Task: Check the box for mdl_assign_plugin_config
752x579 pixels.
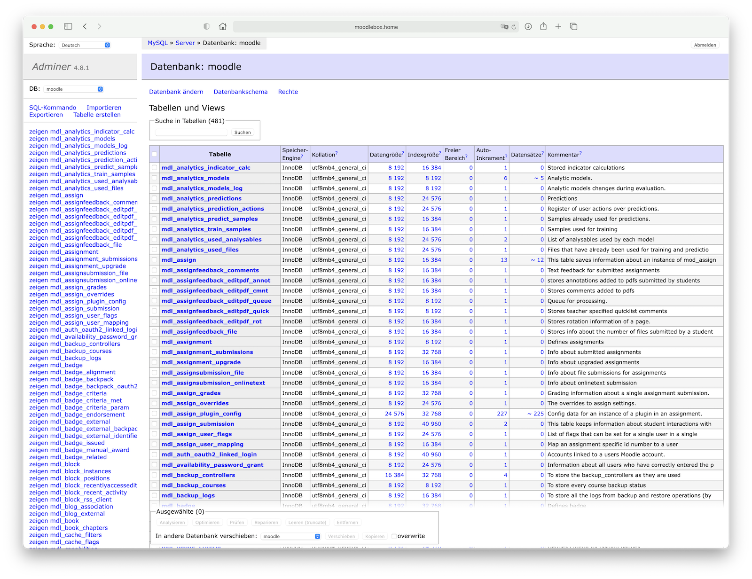Action: click(x=154, y=414)
